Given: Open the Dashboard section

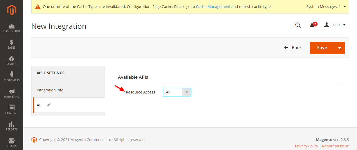Looking at the screenshot, I should click(x=12, y=28).
